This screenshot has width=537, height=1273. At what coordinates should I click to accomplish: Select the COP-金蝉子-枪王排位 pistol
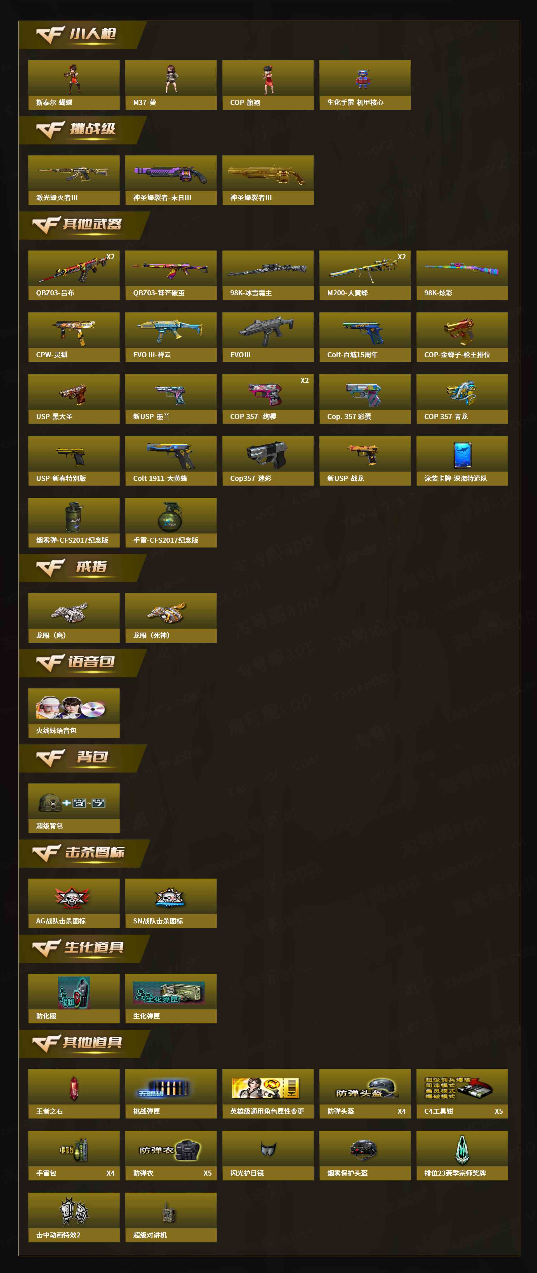click(x=462, y=337)
